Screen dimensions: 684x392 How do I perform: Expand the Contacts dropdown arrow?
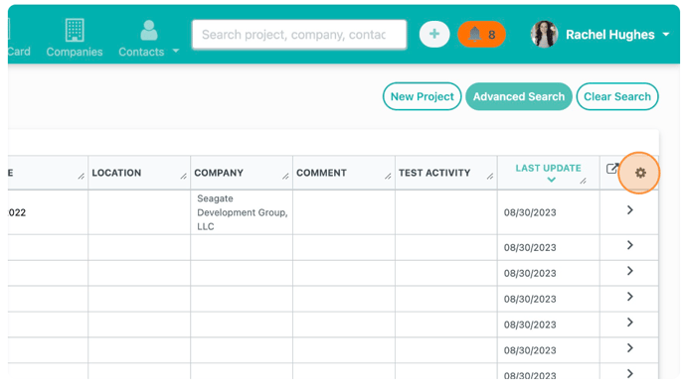(x=176, y=51)
